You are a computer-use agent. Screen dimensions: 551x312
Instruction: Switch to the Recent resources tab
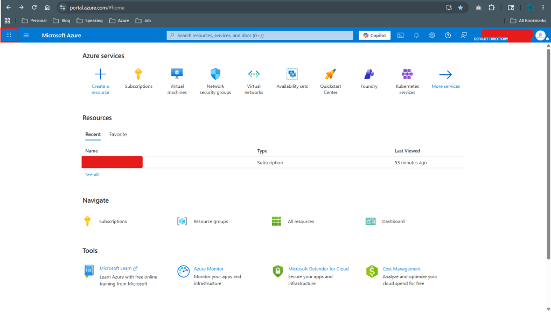(93, 134)
